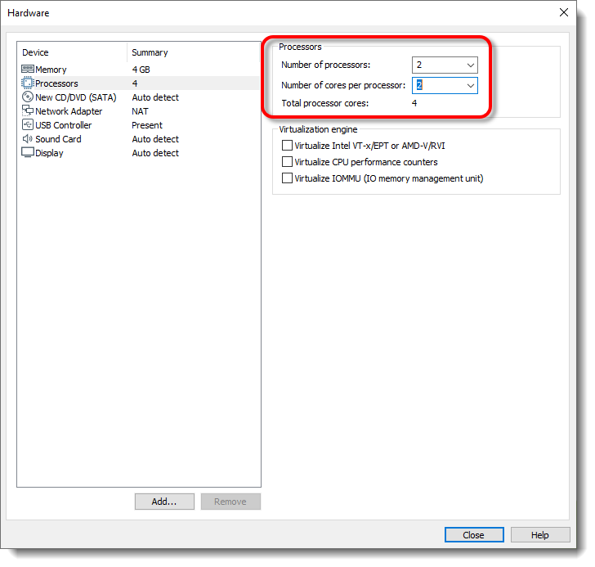Click the Number of processors value field

coord(445,65)
